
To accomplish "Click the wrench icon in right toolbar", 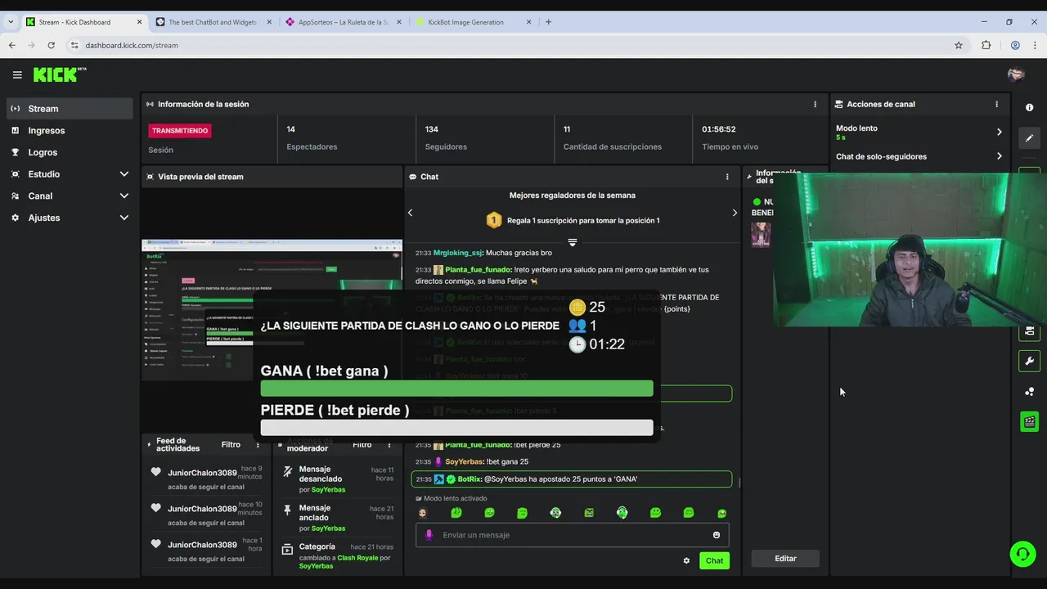I will pos(1029,361).
